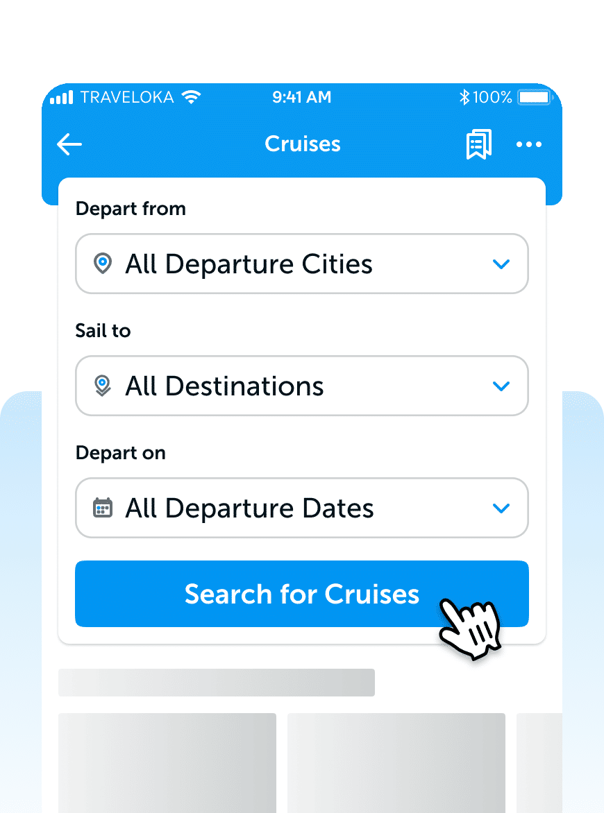
Task: Tap the cellular signal bars icon
Action: click(61, 97)
